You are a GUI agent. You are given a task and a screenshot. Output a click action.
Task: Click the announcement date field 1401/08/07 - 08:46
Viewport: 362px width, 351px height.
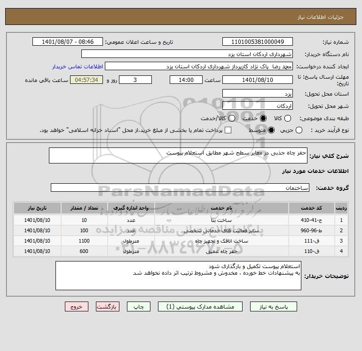[x=68, y=41]
